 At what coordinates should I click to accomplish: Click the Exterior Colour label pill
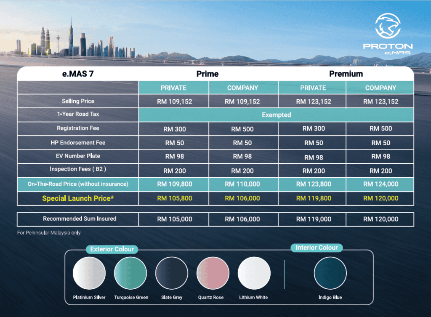[x=112, y=249]
